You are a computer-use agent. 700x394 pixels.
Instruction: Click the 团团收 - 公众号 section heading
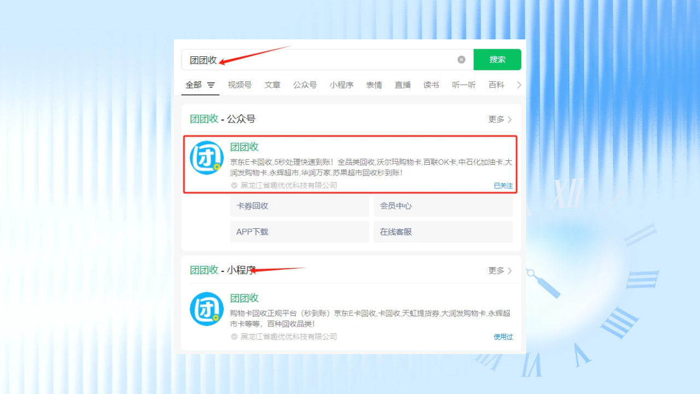click(223, 119)
